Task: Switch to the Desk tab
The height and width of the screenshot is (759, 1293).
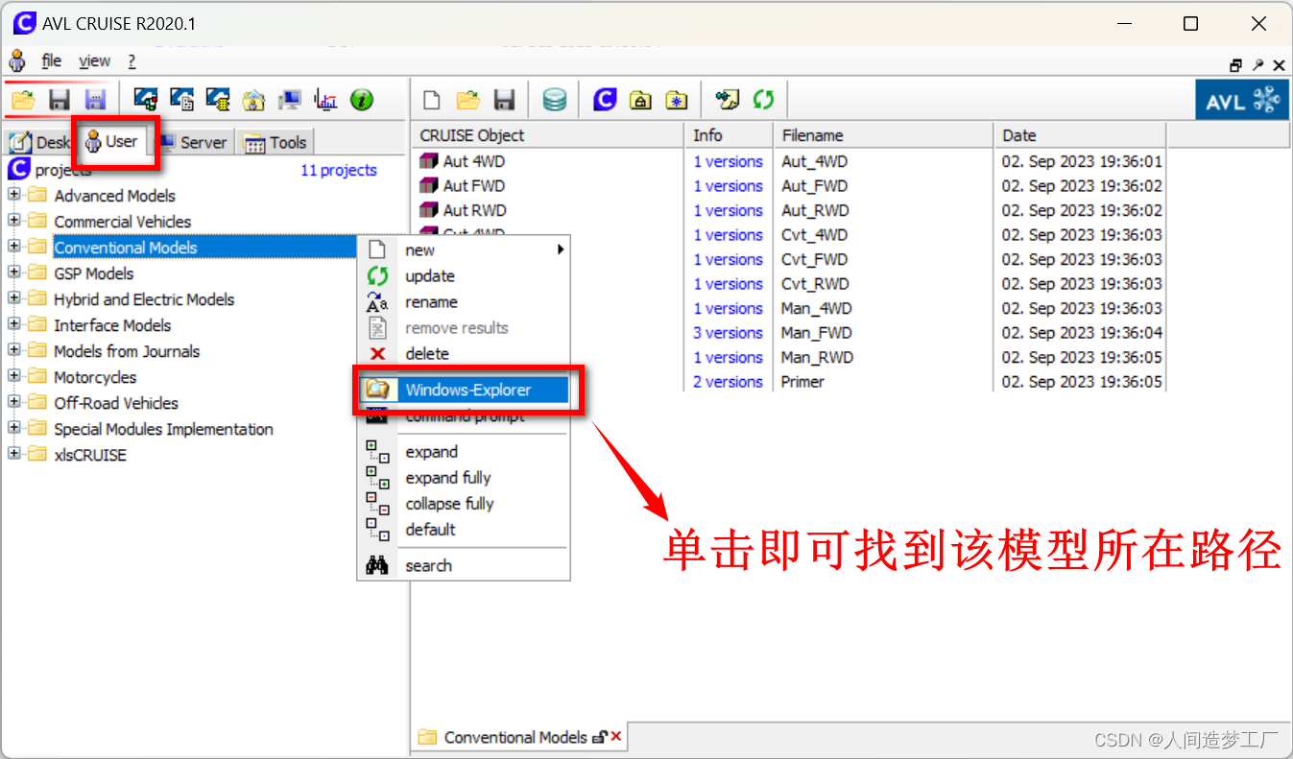Action: (40, 142)
